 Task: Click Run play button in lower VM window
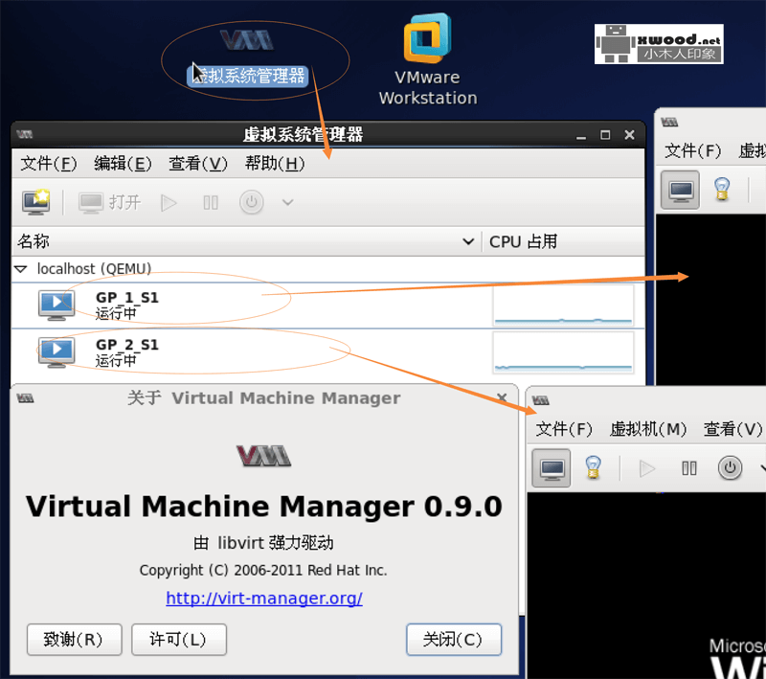pos(647,468)
